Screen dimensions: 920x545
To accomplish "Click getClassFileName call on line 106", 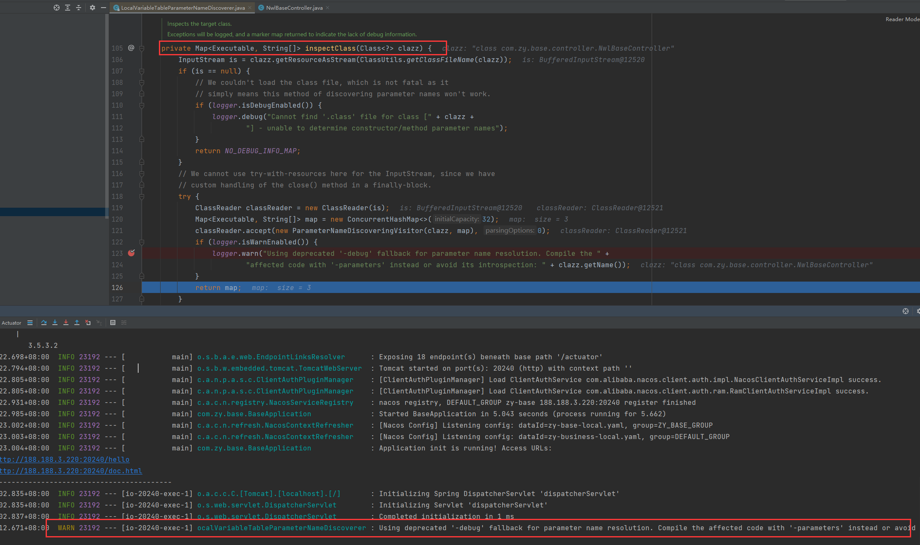I will tap(440, 60).
